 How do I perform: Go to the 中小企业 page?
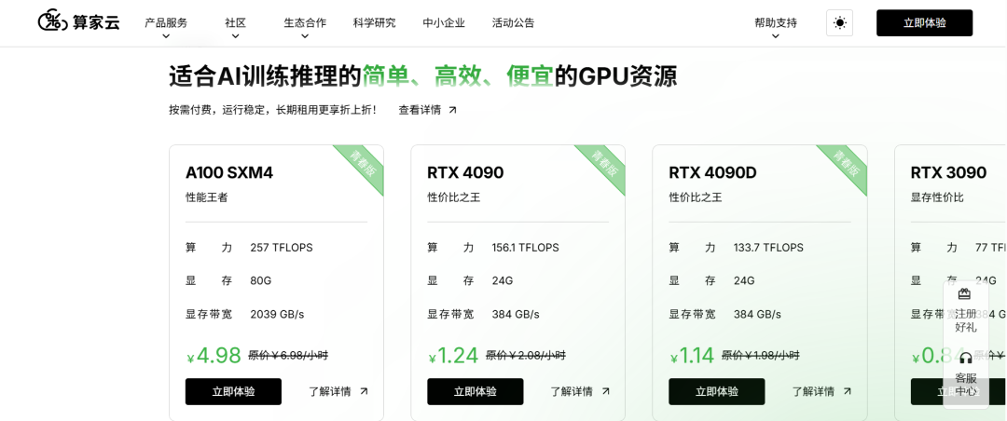(444, 23)
